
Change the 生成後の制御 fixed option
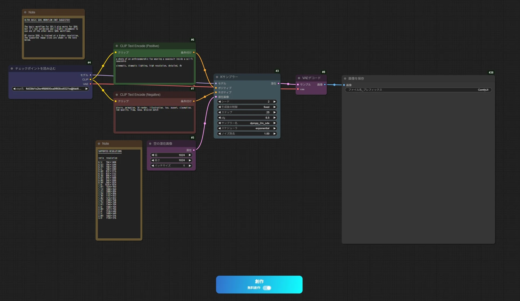pos(247,107)
